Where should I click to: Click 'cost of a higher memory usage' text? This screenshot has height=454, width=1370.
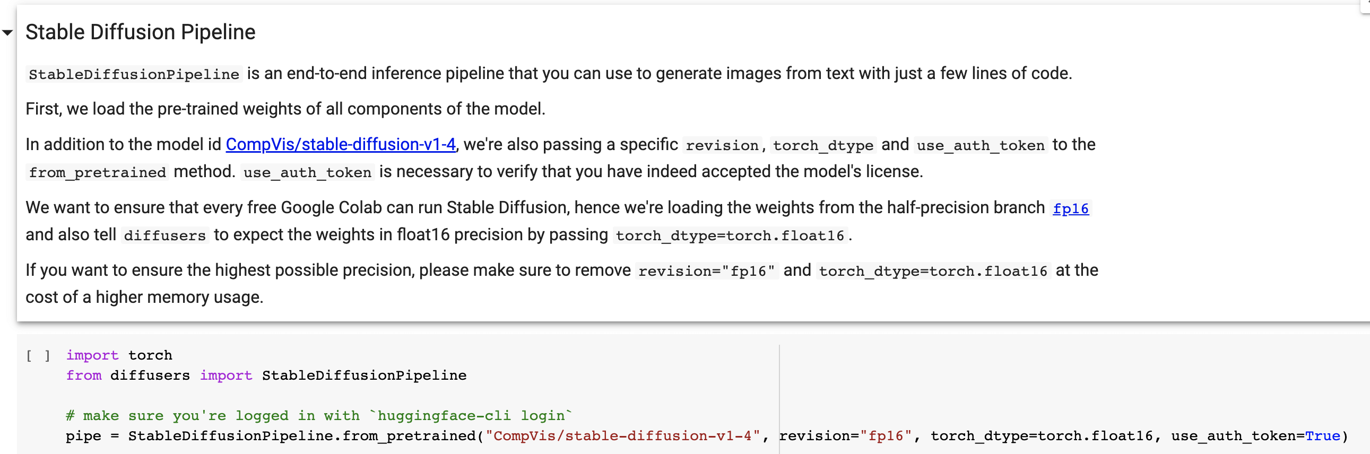[x=144, y=296]
